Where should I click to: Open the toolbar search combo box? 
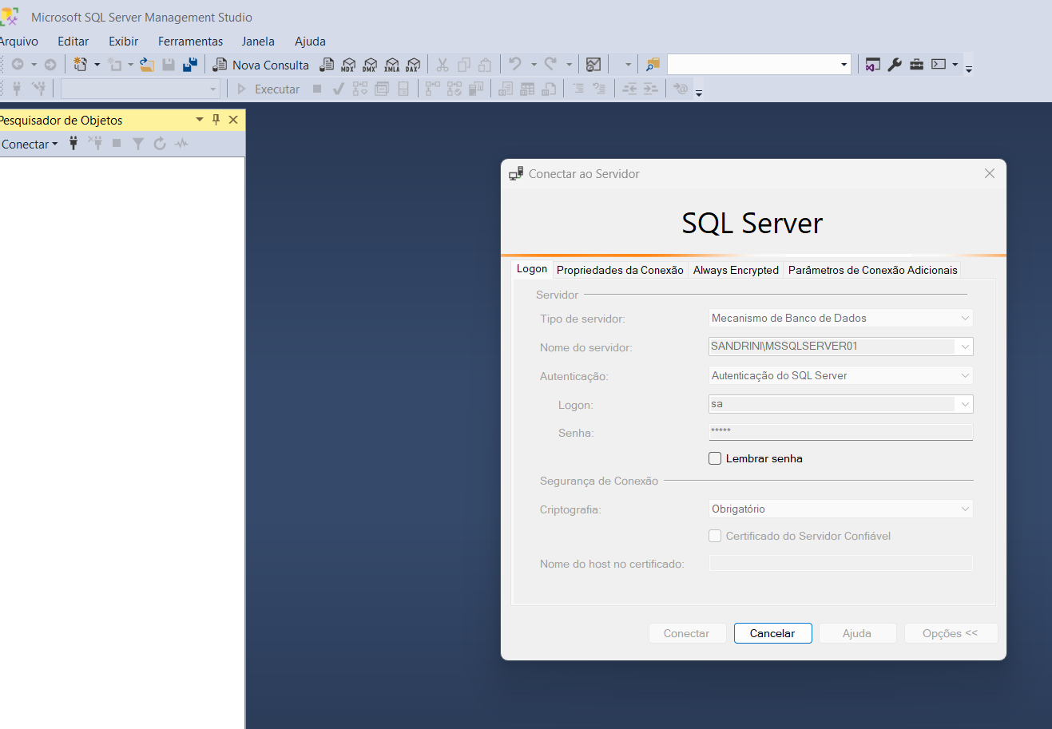tap(759, 65)
